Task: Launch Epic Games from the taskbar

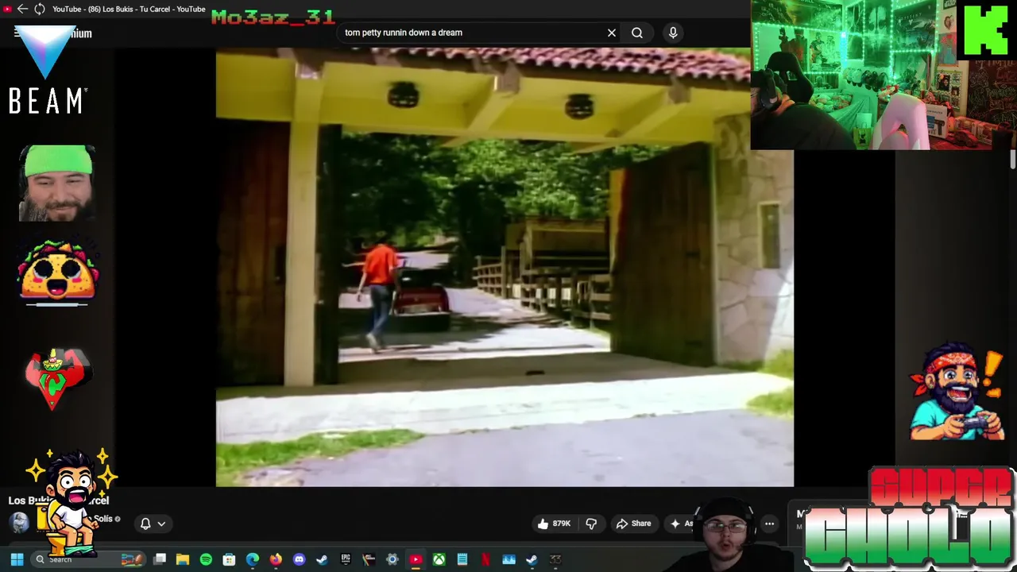Action: click(346, 559)
